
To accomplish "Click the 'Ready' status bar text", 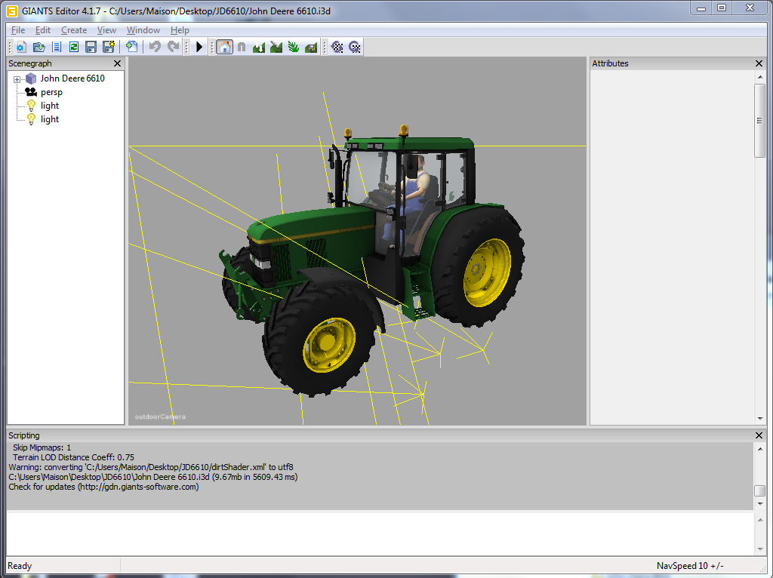I will click(20, 566).
